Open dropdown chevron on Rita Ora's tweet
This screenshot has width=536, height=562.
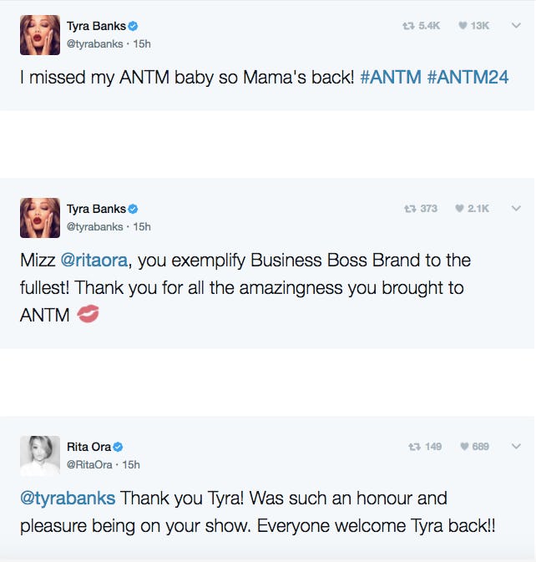pos(515,447)
